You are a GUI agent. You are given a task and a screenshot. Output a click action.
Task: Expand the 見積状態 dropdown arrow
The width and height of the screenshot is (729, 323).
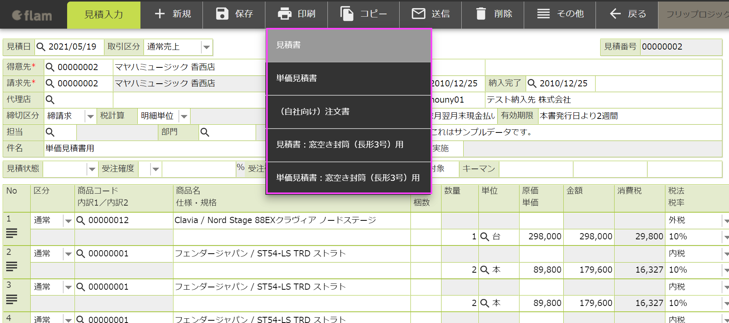click(92, 169)
